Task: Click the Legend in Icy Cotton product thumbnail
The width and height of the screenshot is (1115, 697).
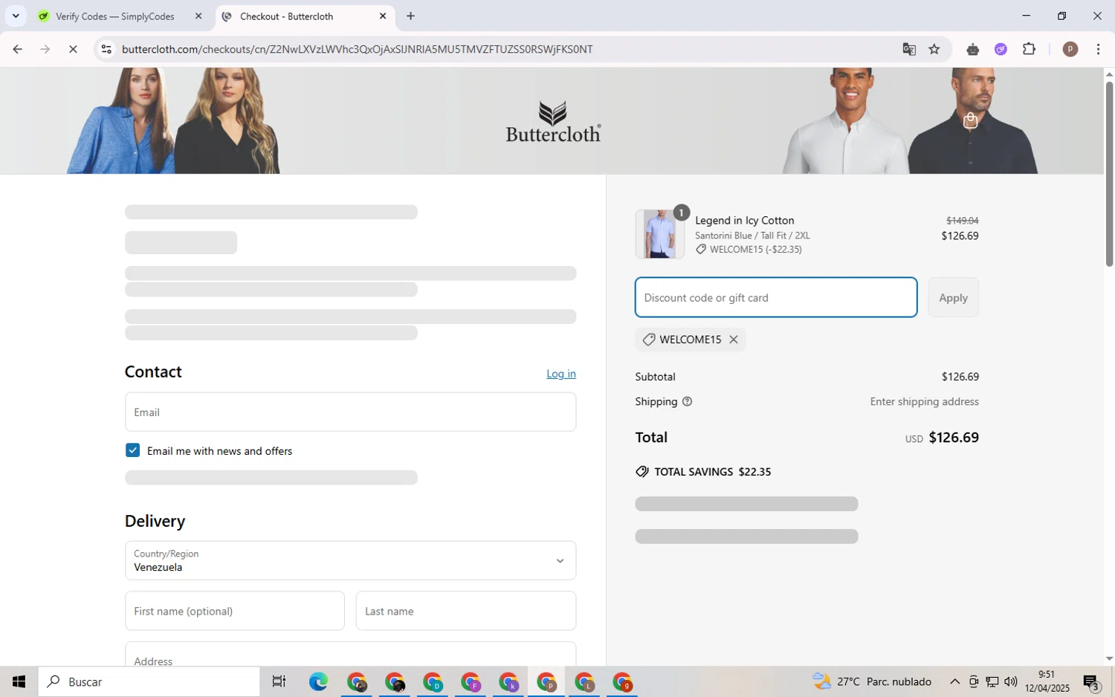Action: pos(659,233)
